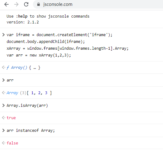163x150 pixels.
Task: Click the output arrow beside Array (3) result
Action: pyautogui.click(x=3, y=93)
